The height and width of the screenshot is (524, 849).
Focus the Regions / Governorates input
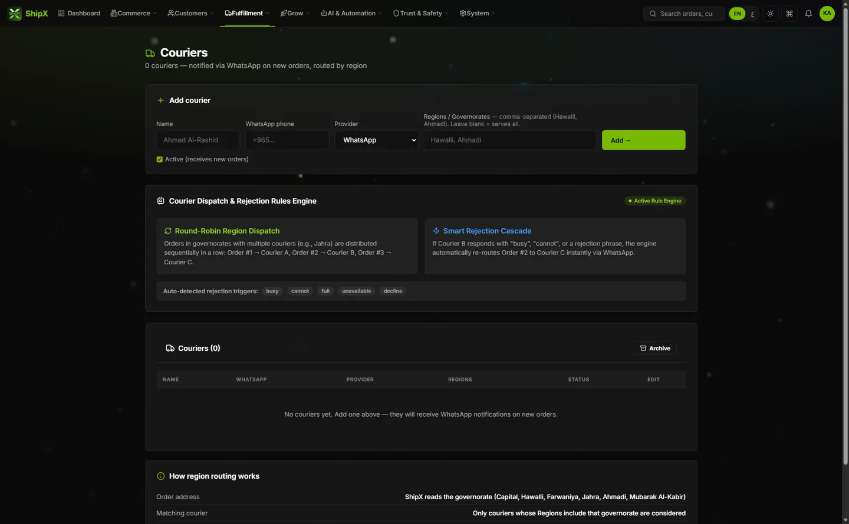[x=510, y=140]
